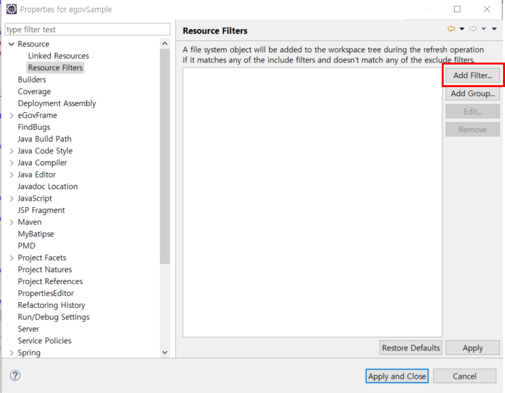This screenshot has width=505, height=393.
Task: Expand the Java Compiler node
Action: [12, 163]
